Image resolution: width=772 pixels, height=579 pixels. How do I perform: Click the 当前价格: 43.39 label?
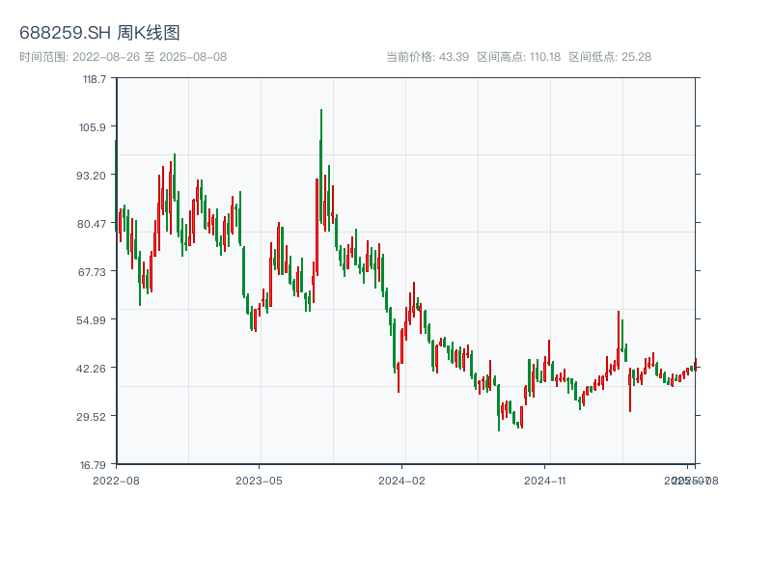click(427, 57)
